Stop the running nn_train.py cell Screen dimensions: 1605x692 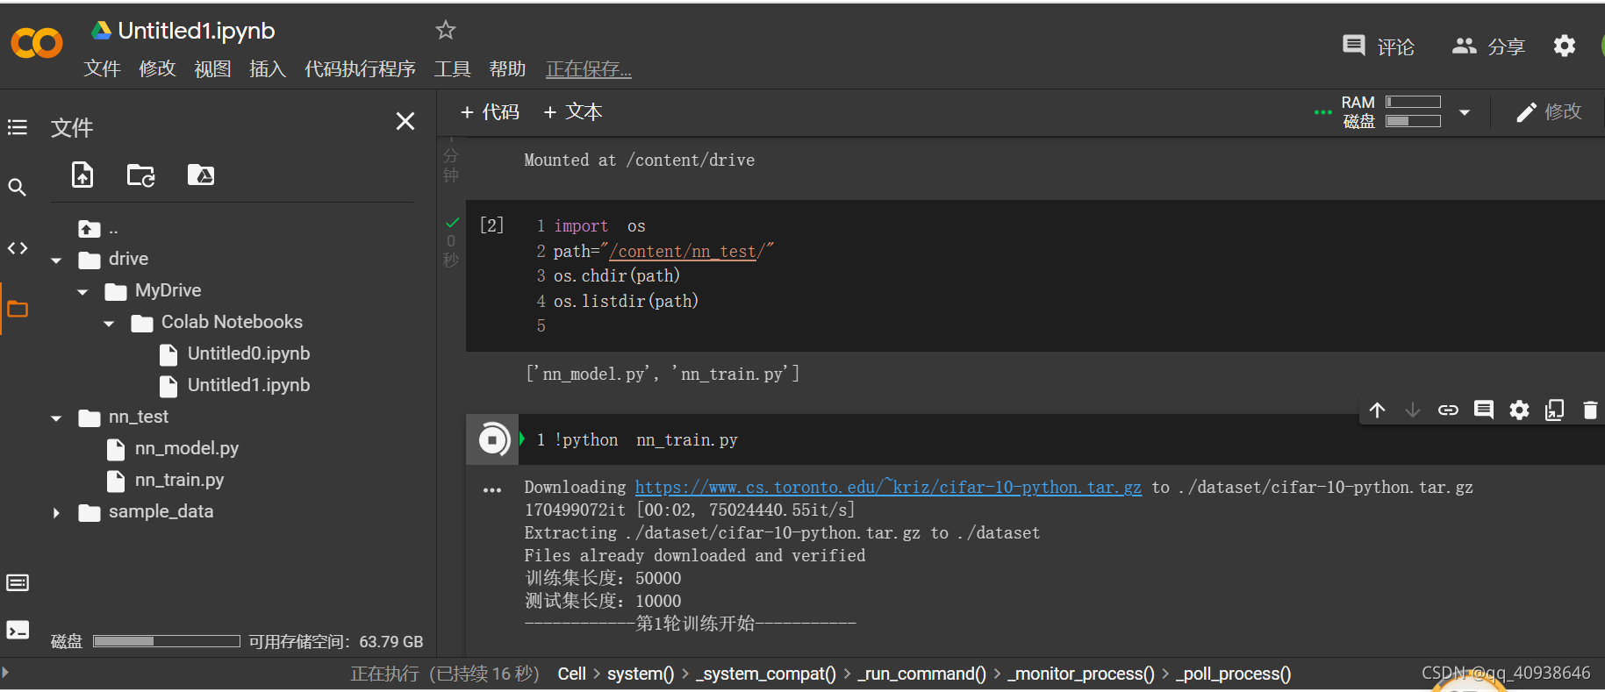(493, 439)
